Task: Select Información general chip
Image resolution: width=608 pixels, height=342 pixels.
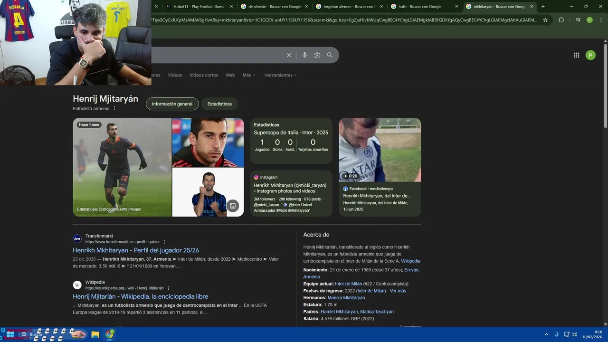Action: point(172,104)
